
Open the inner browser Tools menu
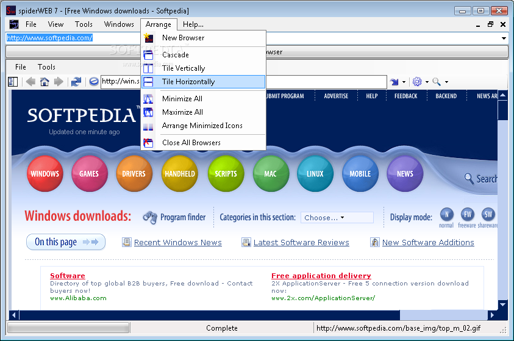46,67
